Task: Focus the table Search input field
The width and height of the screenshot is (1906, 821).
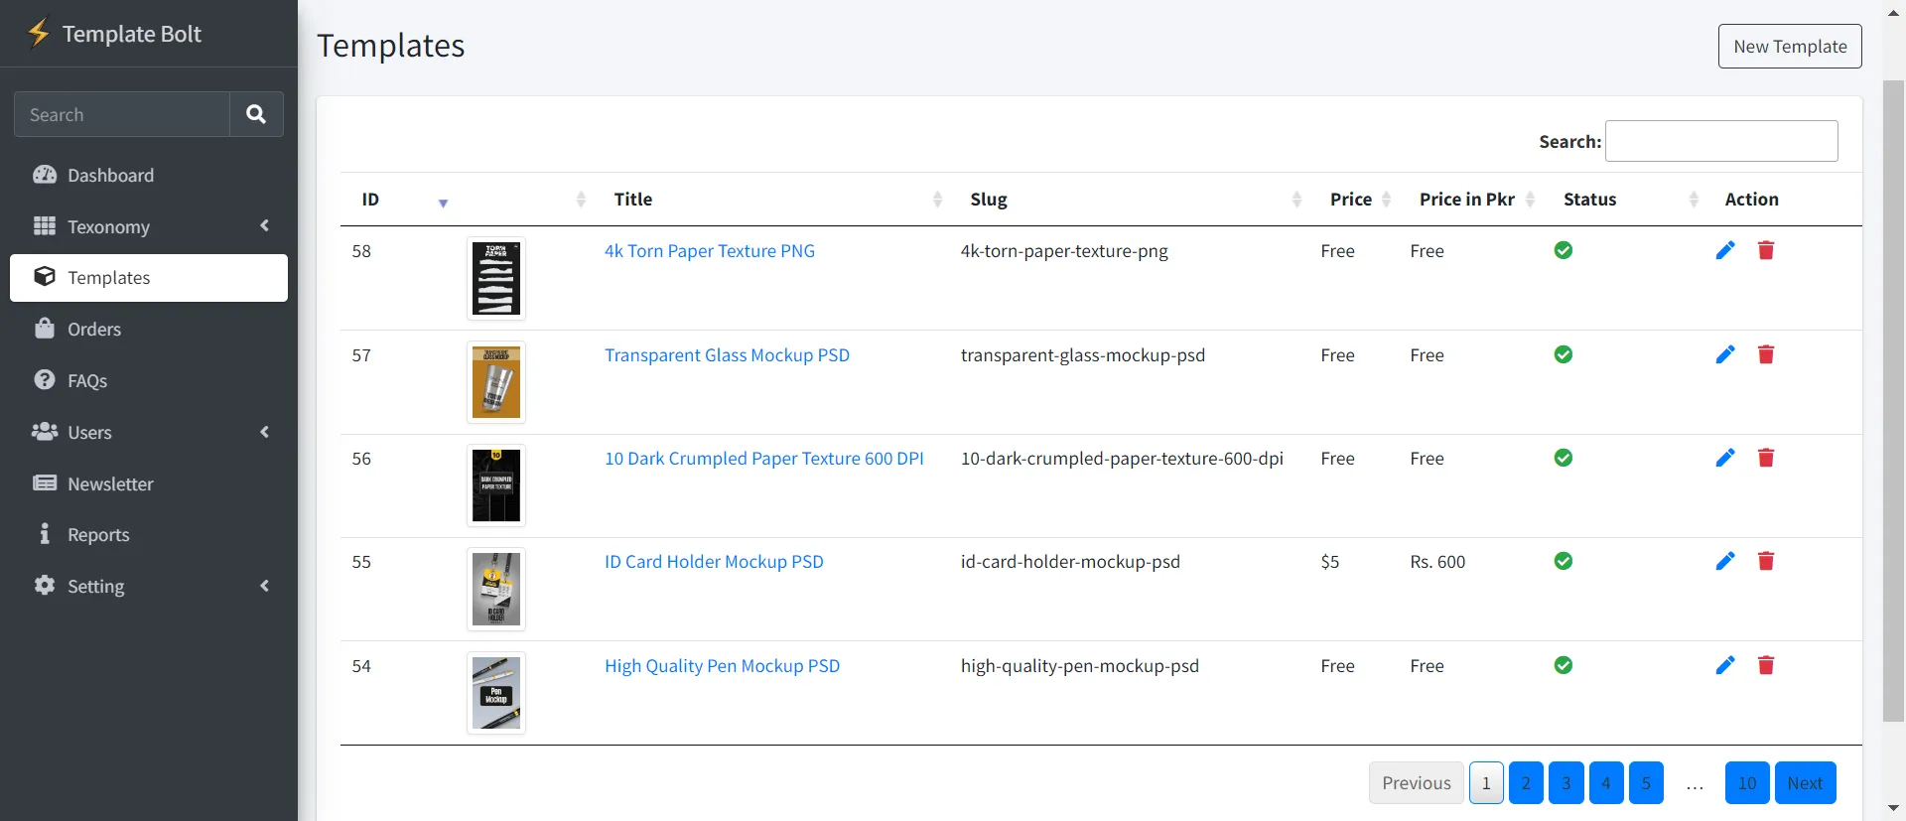Action: pyautogui.click(x=1720, y=141)
